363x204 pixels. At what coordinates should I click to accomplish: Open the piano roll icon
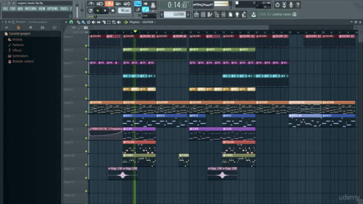[x=210, y=14]
